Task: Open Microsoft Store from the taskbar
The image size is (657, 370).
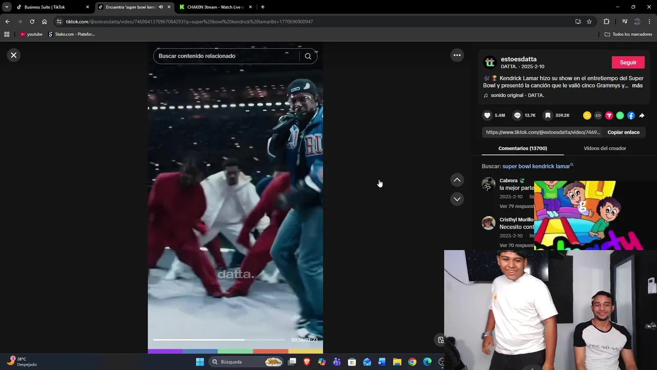Action: [352, 362]
